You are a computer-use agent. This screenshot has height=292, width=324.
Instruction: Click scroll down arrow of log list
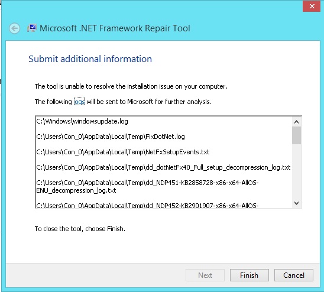297,203
